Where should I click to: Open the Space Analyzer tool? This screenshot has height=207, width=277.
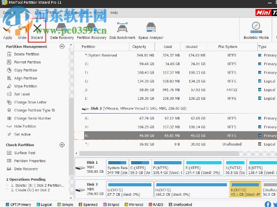pyautogui.click(x=151, y=31)
